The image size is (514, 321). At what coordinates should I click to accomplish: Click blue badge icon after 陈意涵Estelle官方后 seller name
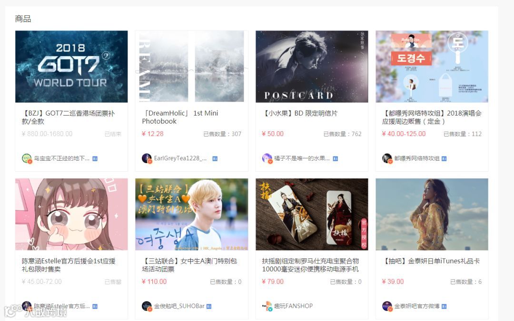pyautogui.click(x=95, y=306)
